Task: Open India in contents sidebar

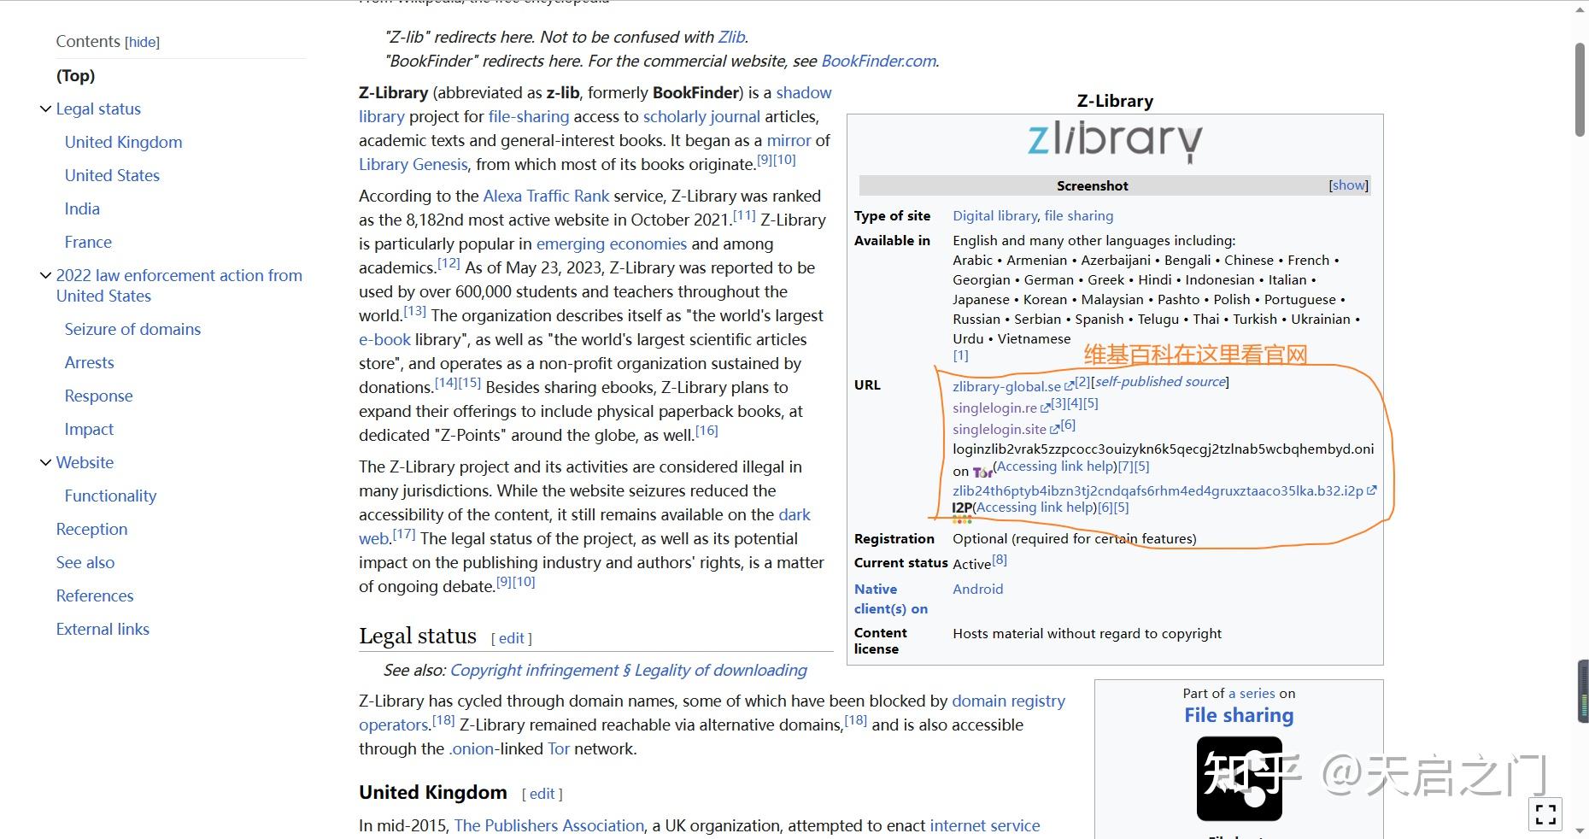Action: 82,208
